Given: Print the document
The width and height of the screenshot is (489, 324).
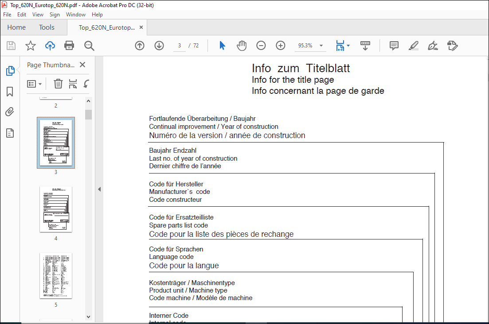Looking at the screenshot, I should pyautogui.click(x=69, y=46).
